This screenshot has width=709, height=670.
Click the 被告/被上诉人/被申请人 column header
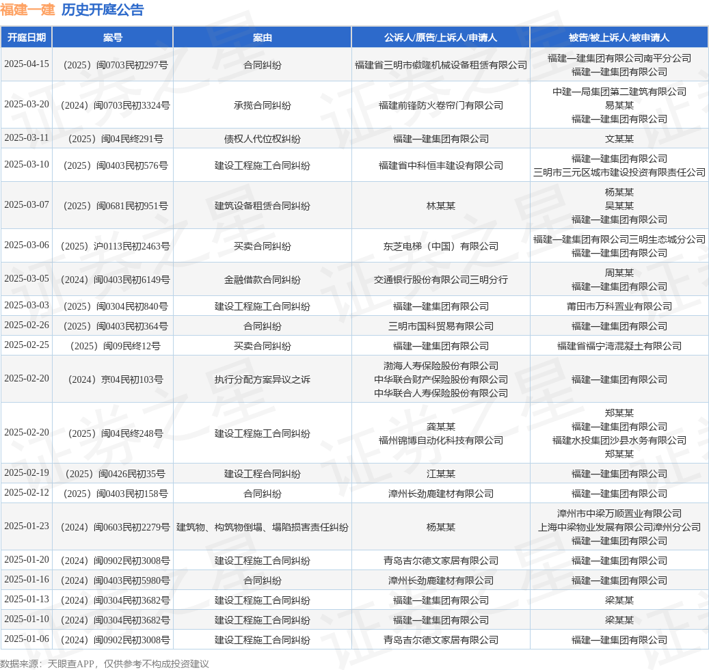[619, 38]
